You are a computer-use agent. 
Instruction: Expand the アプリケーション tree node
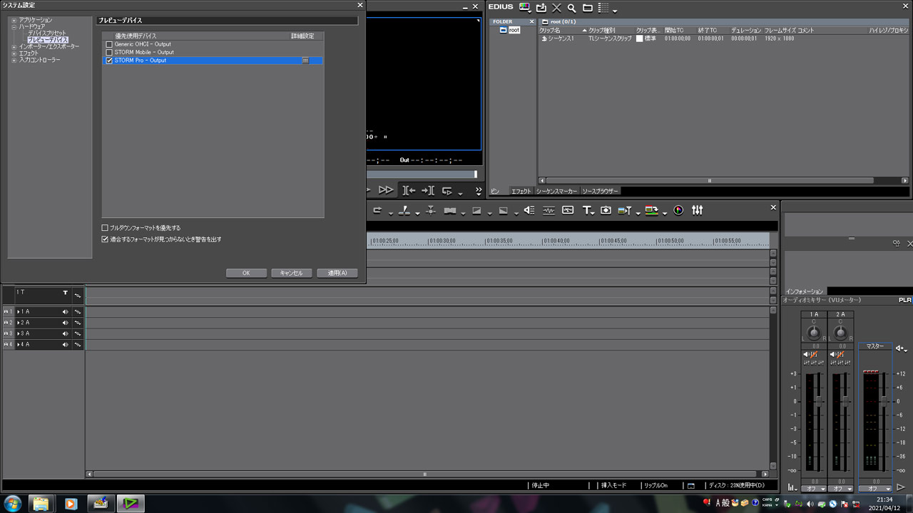pyautogui.click(x=14, y=20)
